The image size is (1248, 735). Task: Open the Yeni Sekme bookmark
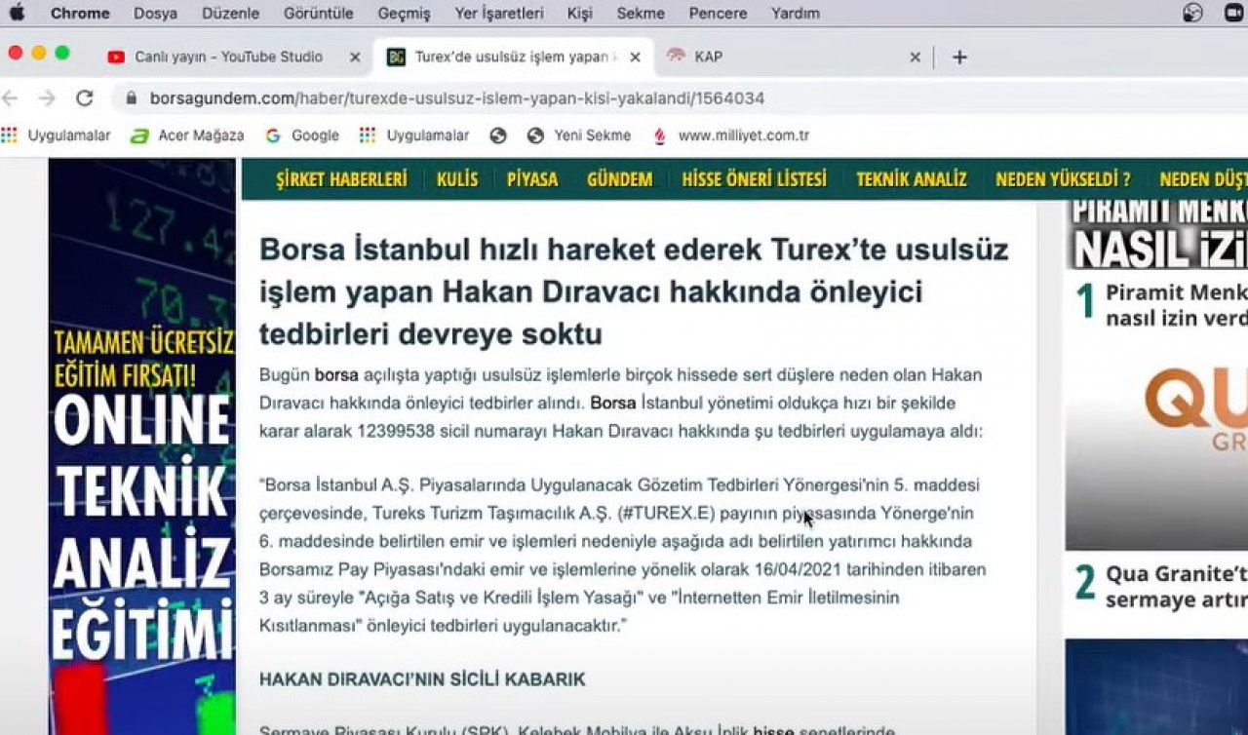tap(579, 135)
